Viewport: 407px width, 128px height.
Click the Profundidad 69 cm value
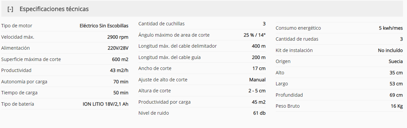point(396,95)
